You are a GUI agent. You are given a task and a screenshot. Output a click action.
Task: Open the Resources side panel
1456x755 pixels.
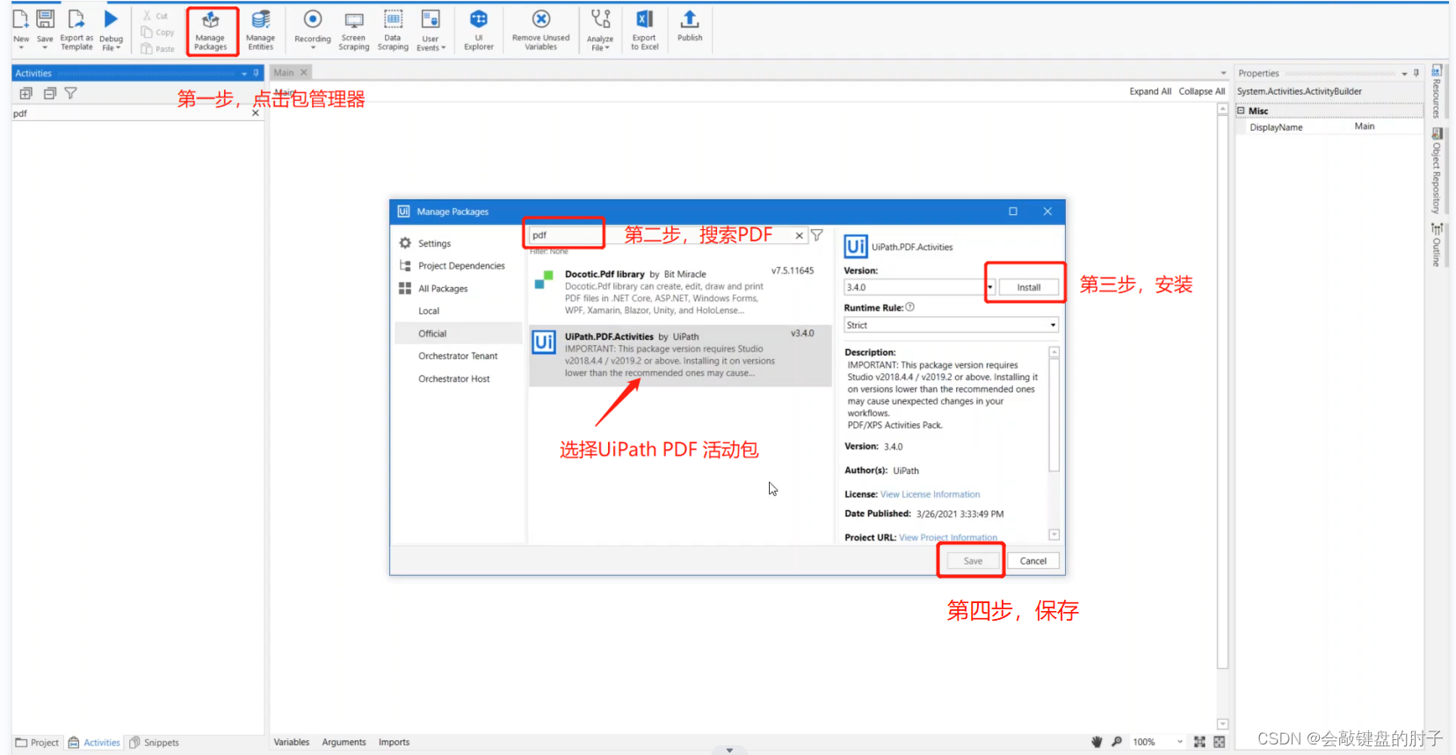click(1437, 91)
